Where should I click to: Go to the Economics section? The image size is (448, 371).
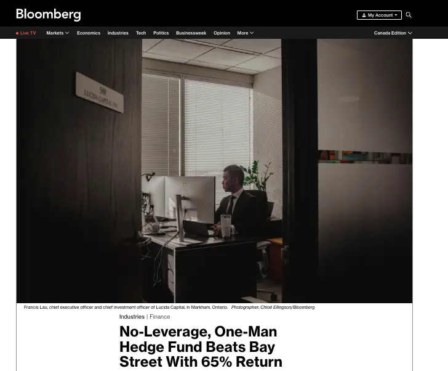point(89,33)
